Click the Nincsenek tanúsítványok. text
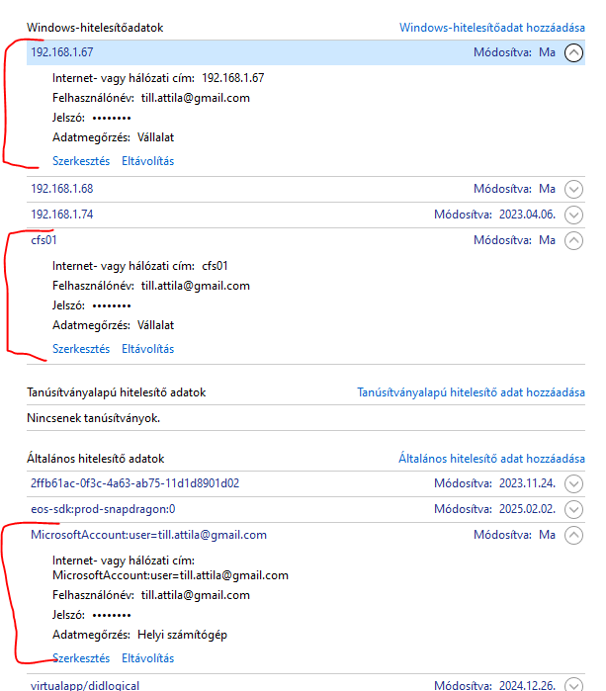This screenshot has width=606, height=691. [94, 418]
